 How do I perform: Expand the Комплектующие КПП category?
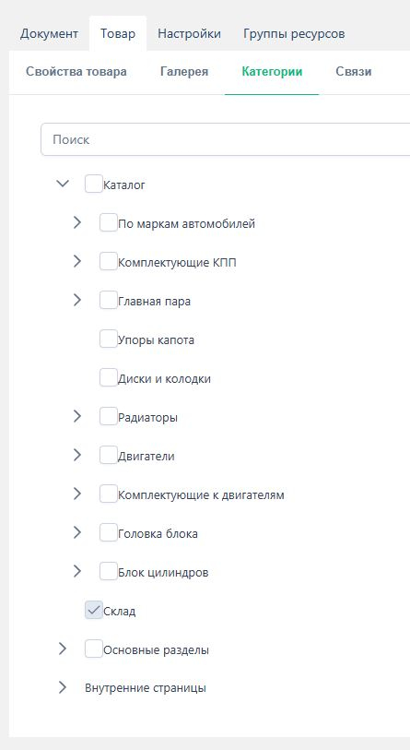point(77,262)
